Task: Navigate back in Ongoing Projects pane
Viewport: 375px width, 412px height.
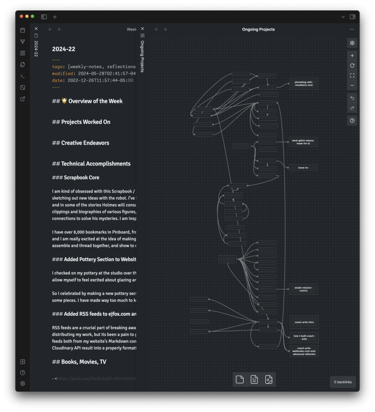Action: tap(157, 29)
